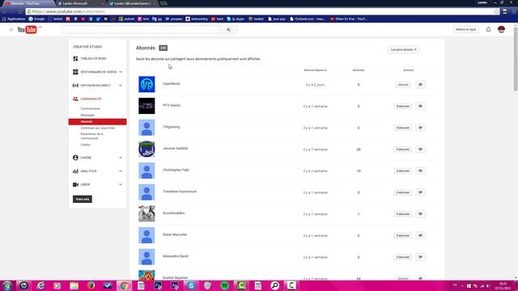The height and width of the screenshot is (291, 518).
Task: Click the PFV SeeGz avatar thumbnail
Action: click(x=146, y=106)
